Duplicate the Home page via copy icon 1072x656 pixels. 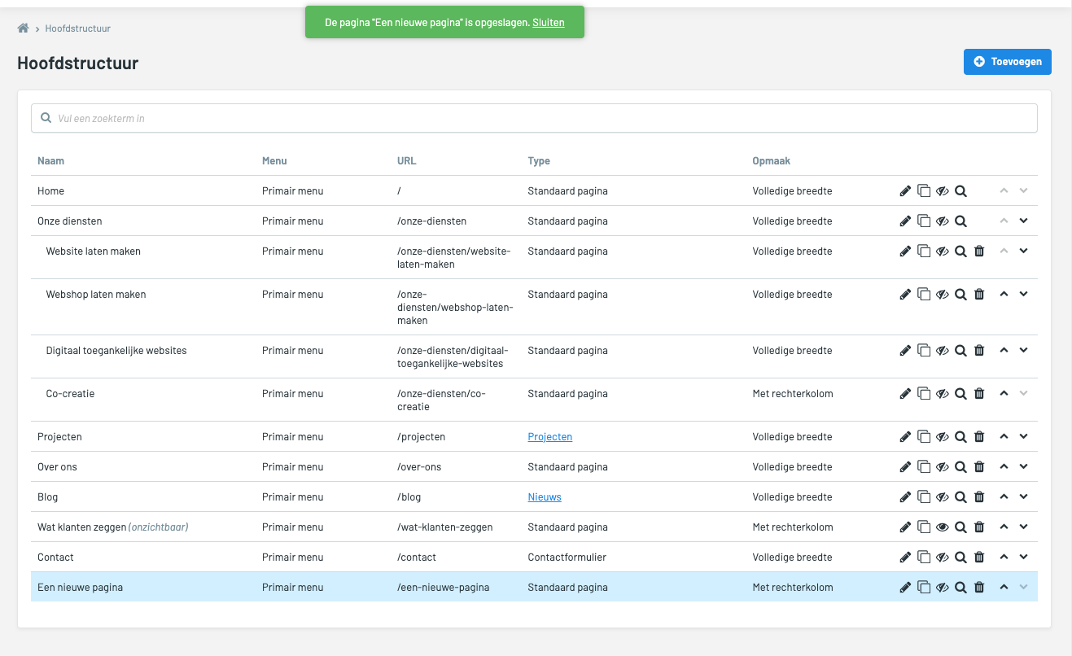click(x=924, y=191)
